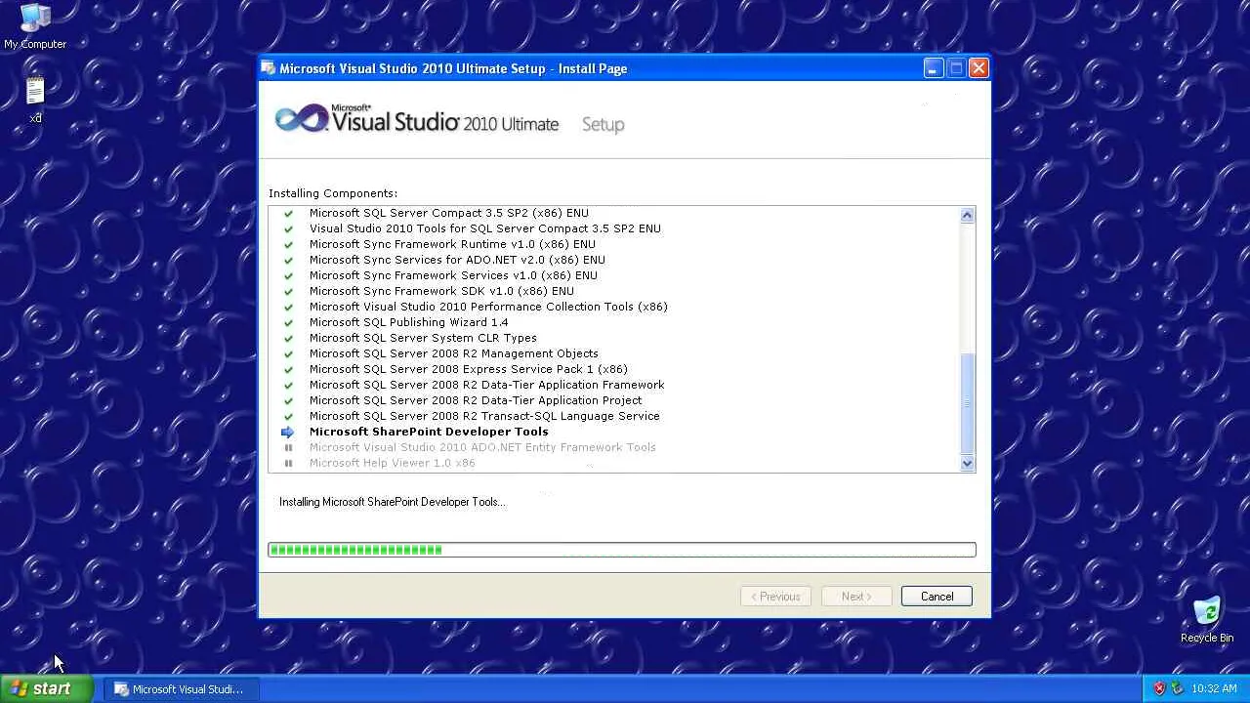Click the Safely Remove Hardware tray icon

pos(1177,688)
